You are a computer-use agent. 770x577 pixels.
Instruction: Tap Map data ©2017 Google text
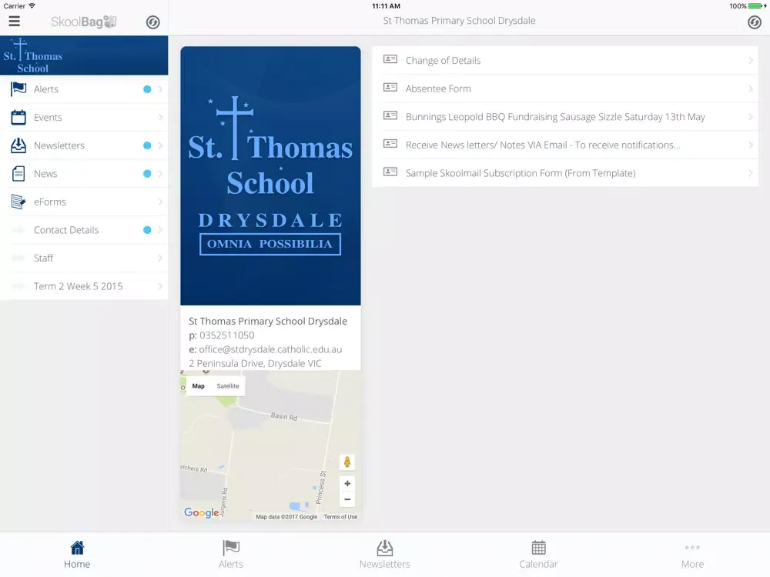(x=286, y=517)
